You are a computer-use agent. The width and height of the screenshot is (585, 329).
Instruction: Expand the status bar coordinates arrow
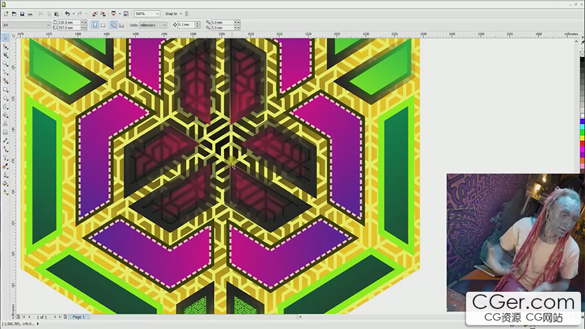38,324
